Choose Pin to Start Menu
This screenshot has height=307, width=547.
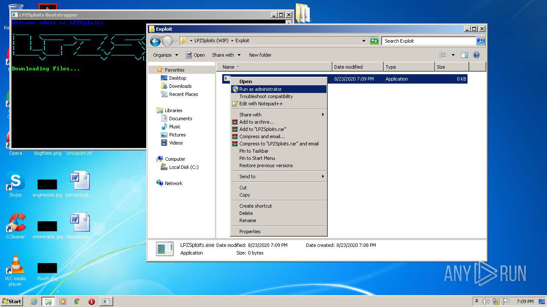(x=279, y=158)
